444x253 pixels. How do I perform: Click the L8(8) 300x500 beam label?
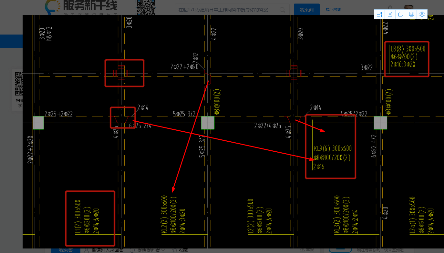point(408,49)
